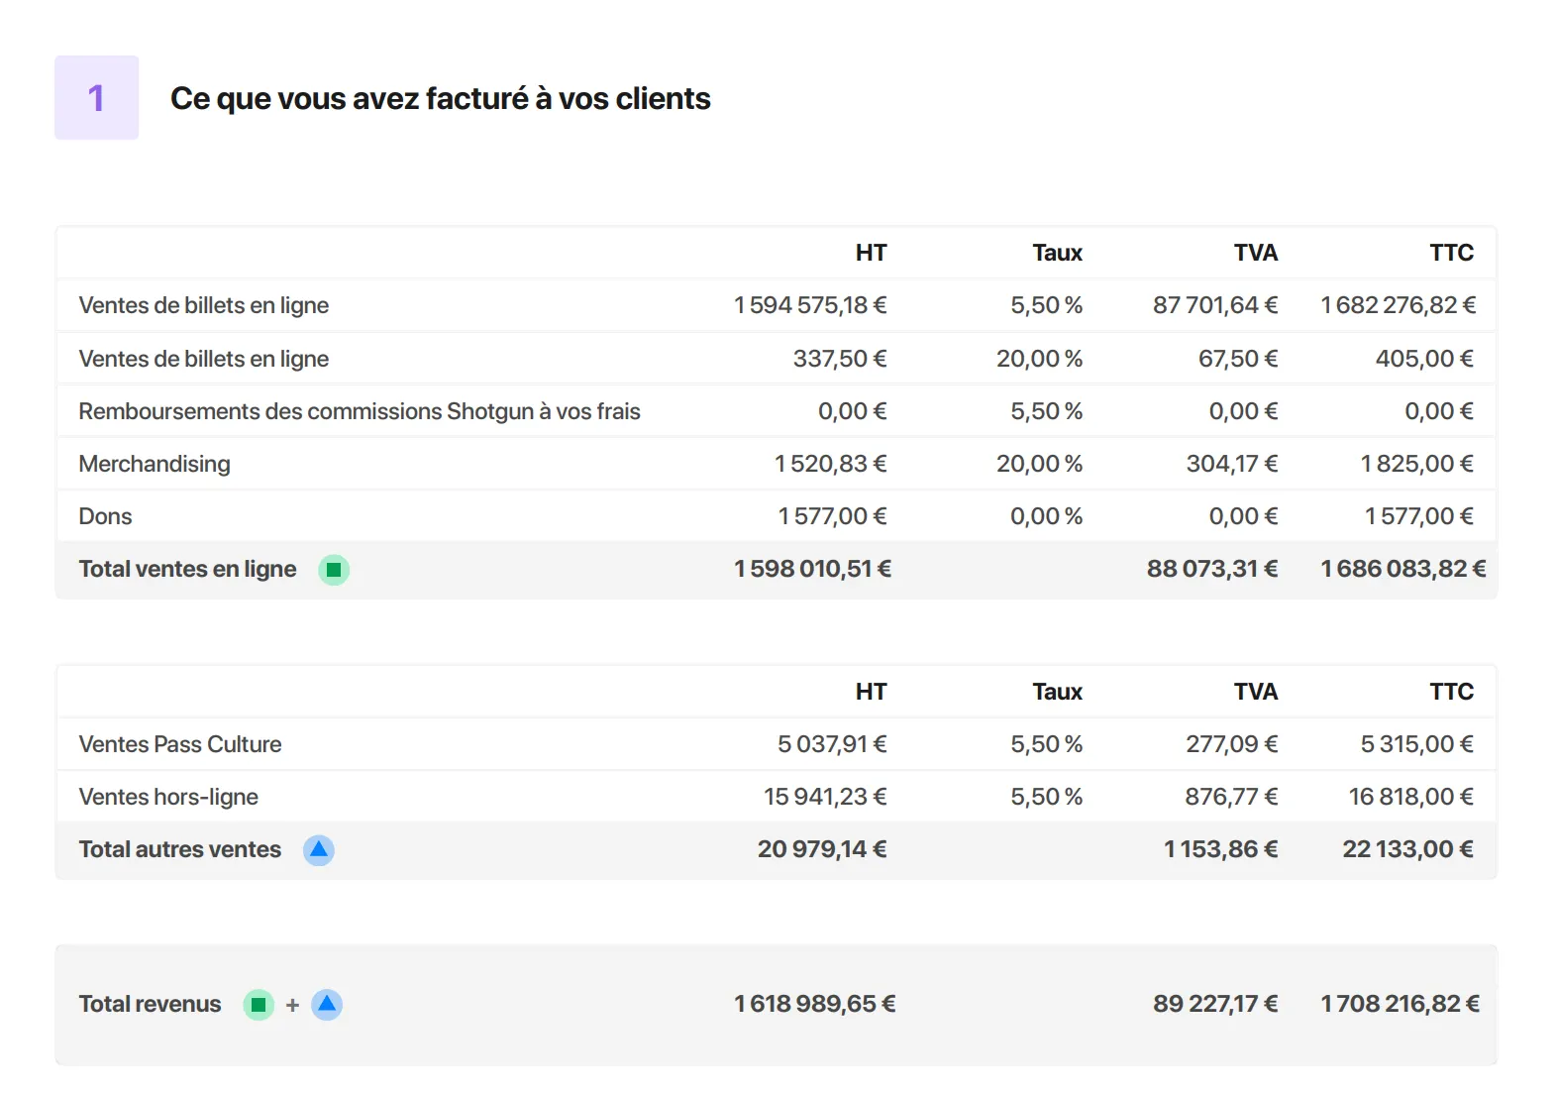Select TTC amount 405,00 €

1424,359
